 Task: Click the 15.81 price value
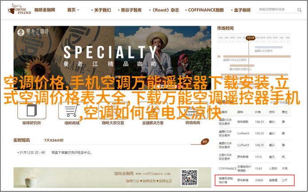[x=258, y=168]
